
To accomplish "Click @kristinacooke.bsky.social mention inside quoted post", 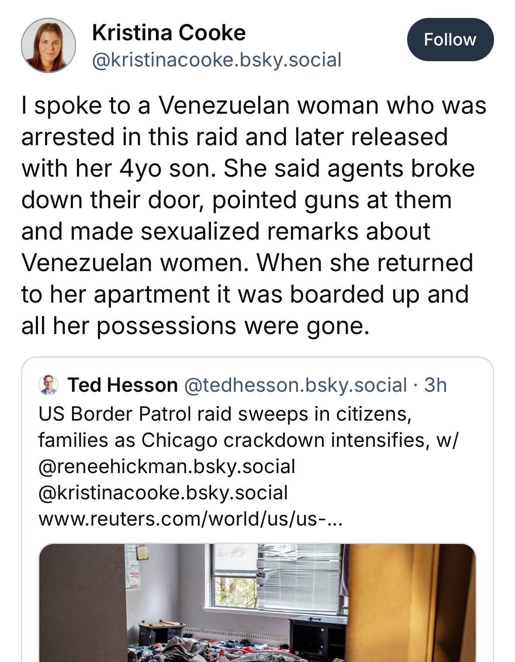I will pos(163,492).
